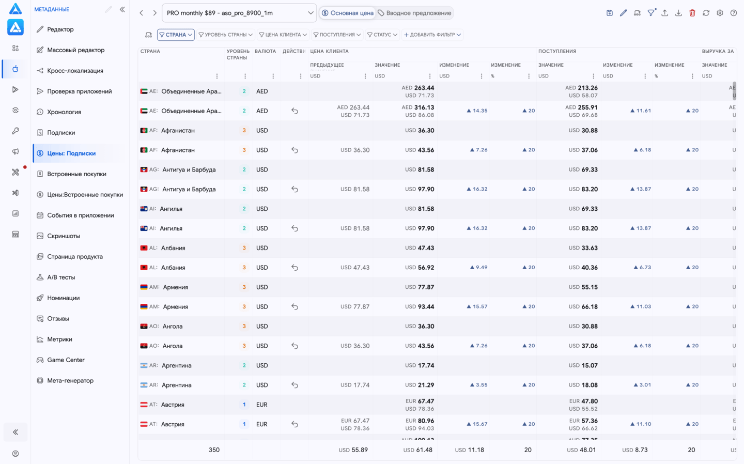Click the refresh arrows icon
744x464 pixels.
pos(706,13)
